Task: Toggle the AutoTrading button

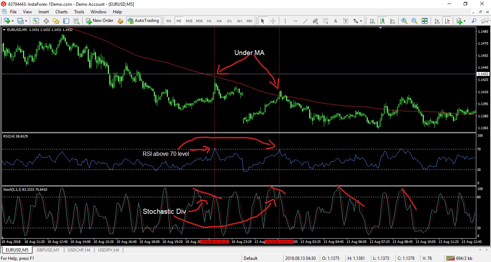Action: pyautogui.click(x=143, y=21)
